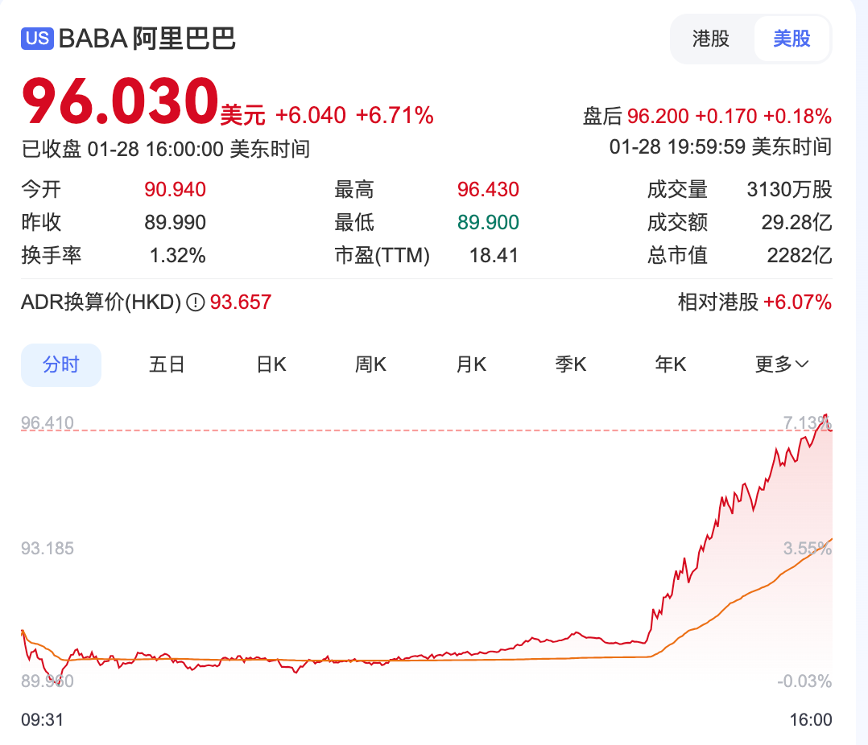Switch to 港股 market toggle
Viewport: 868px width, 745px height.
click(711, 39)
